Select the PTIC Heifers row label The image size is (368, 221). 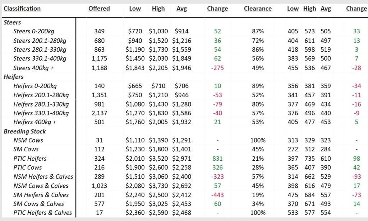point(30,159)
